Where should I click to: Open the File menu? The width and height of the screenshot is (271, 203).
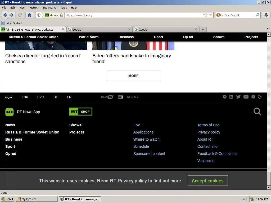[x=4, y=8]
